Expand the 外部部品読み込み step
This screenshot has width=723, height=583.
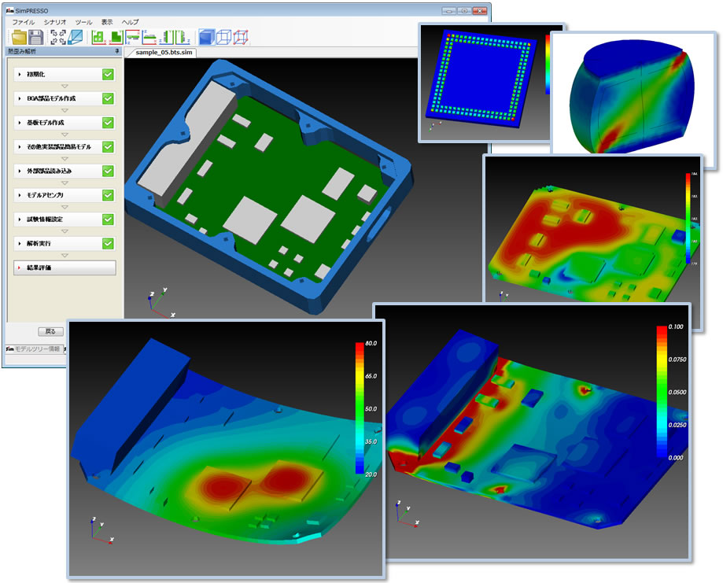[x=20, y=172]
